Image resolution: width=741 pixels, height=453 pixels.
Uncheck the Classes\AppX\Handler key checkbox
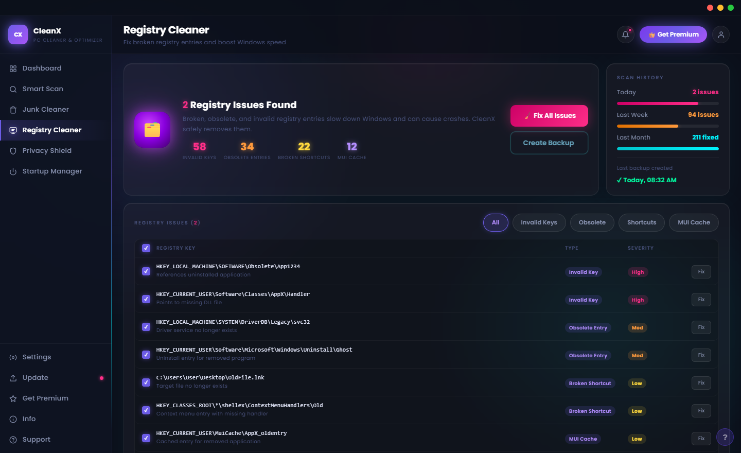(x=146, y=299)
